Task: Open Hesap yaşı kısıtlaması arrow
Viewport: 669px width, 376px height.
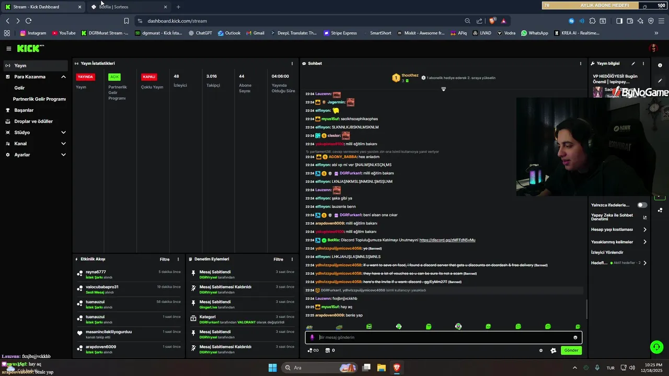Action: click(644, 230)
